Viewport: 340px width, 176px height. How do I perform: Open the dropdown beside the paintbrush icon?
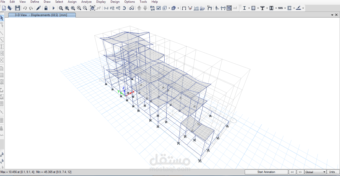coord(303,8)
